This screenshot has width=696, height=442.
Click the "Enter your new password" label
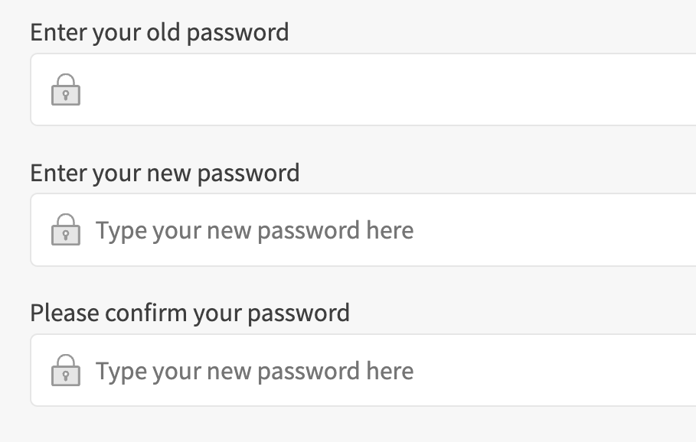click(x=165, y=173)
